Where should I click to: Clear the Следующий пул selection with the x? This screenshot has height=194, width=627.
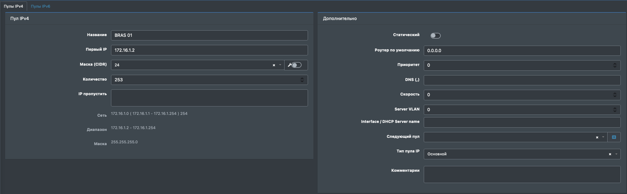[x=597, y=137]
